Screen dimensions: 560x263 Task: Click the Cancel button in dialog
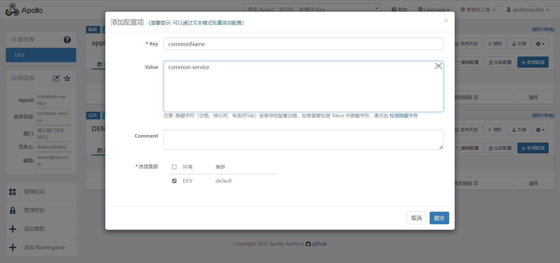[416, 218]
